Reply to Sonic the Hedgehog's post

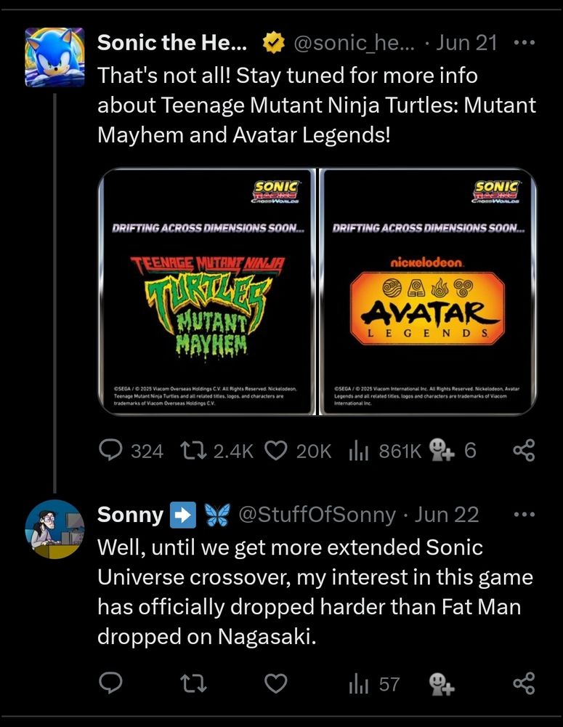pyautogui.click(x=110, y=451)
